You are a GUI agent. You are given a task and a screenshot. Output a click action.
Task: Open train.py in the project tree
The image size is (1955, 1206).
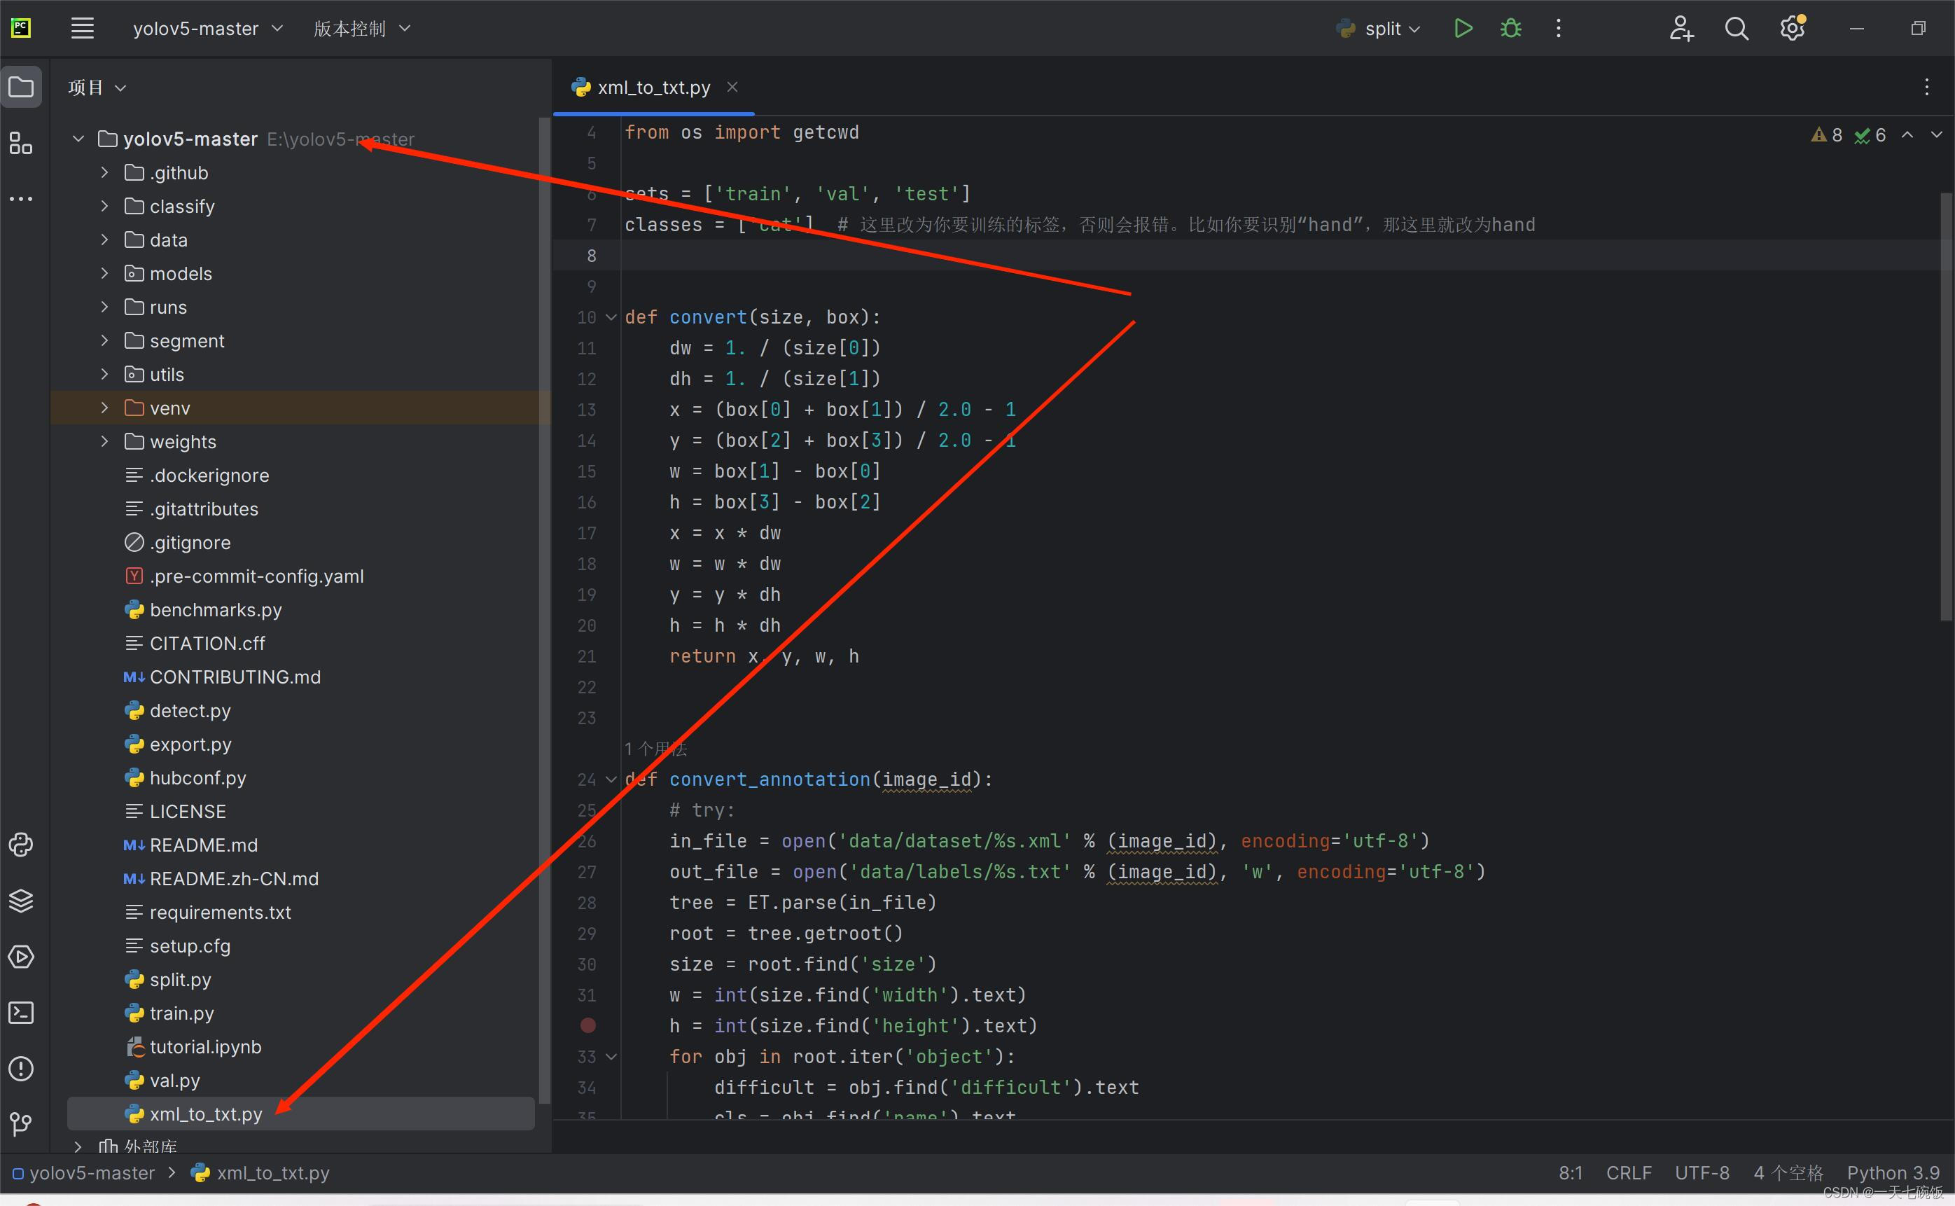point(181,1013)
